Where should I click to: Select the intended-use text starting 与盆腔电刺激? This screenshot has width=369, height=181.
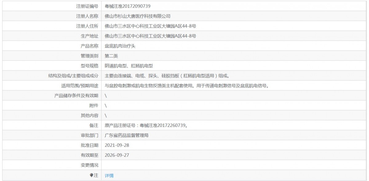pos(187,86)
